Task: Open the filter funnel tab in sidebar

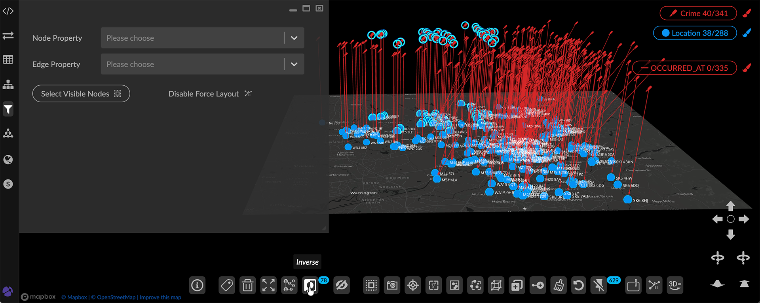Action: pyautogui.click(x=8, y=109)
